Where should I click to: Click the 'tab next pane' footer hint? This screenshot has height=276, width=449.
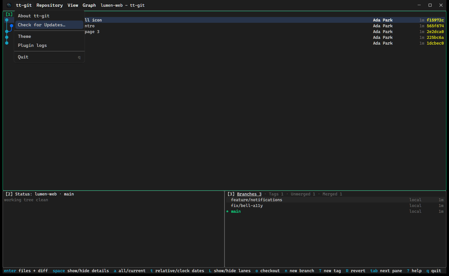[386, 271]
